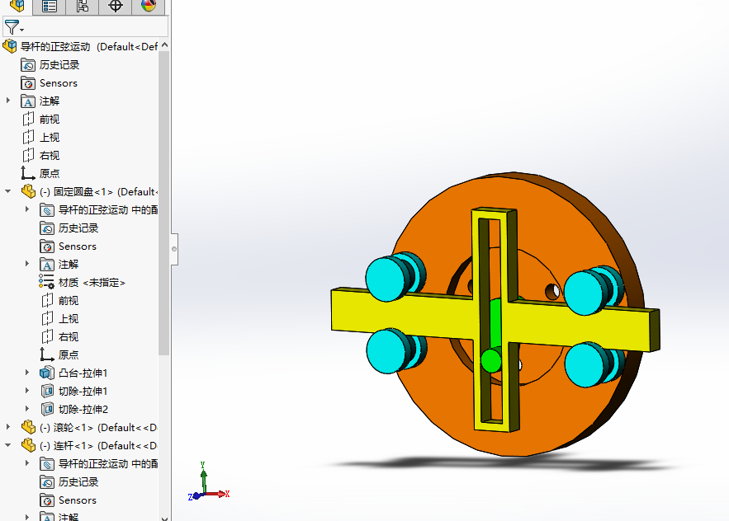Viewport: 729px width, 521px height.
Task: Select the 材质 <未指定> text row
Action: (x=92, y=282)
